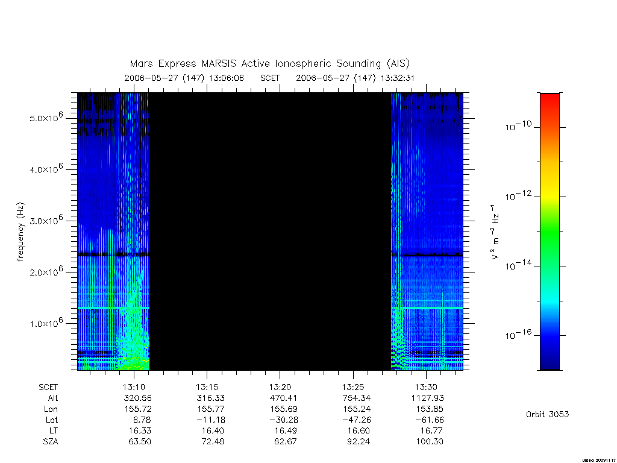The image size is (617, 463).
Task: Click the Alt value 470.41
Action: click(x=284, y=398)
